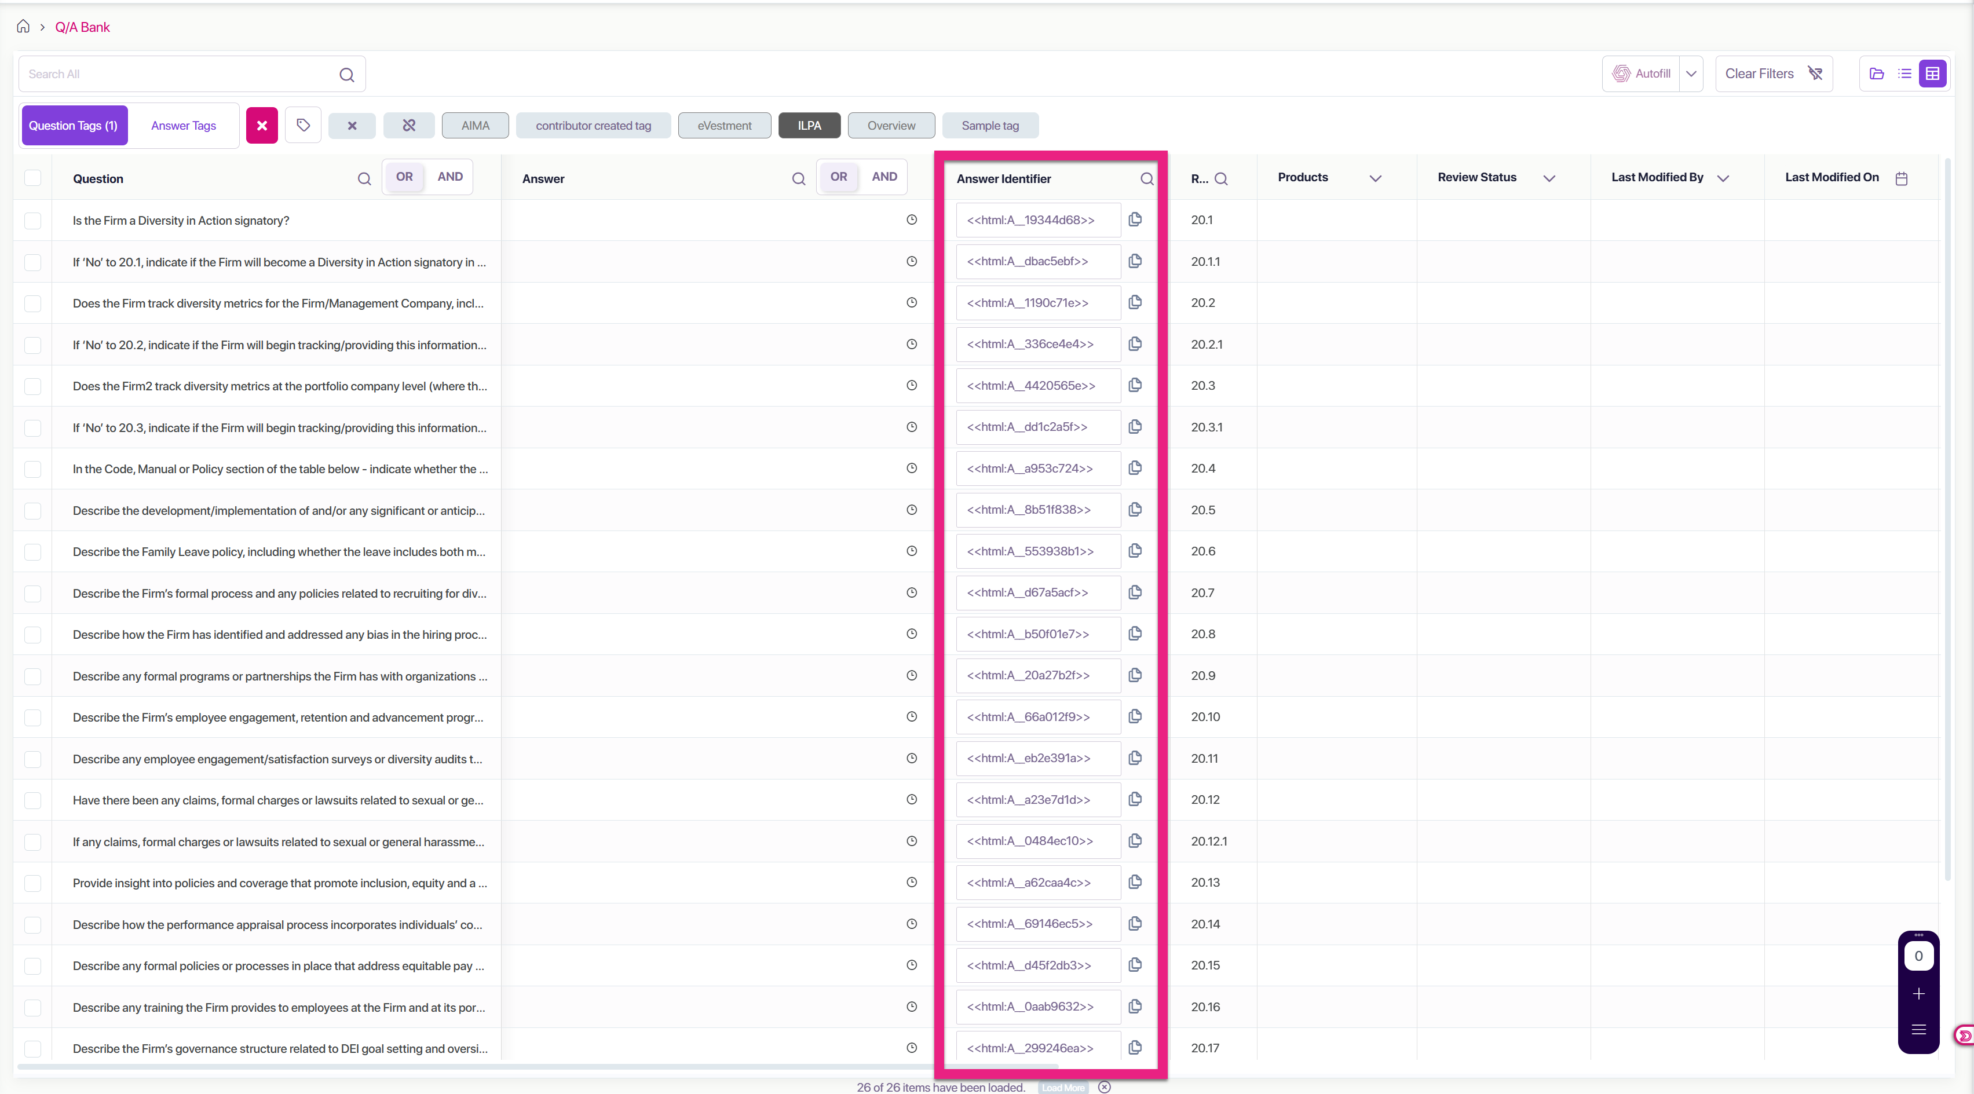Check the row for question 20.3

coord(32,386)
